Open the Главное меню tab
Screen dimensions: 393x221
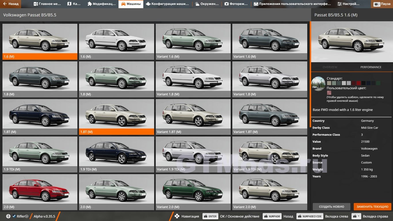tap(47, 4)
